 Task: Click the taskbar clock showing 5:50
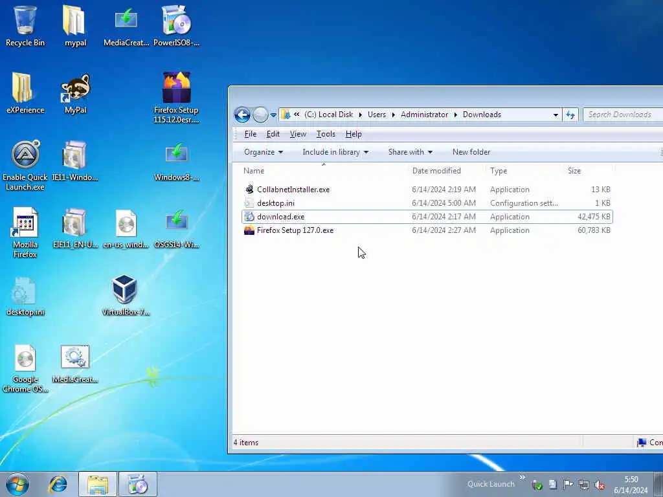(631, 485)
